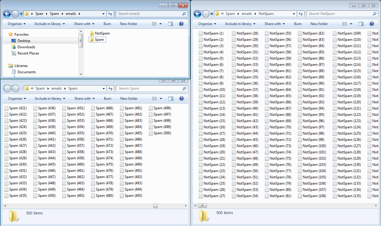
Task: Click Burn in the NotSpam window toolbar
Action: [x=298, y=24]
